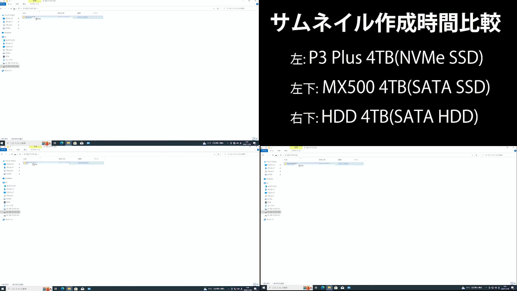This screenshot has height=291, width=517.
Task: Open Edge on the bottom-left taskbar
Action: click(x=62, y=289)
